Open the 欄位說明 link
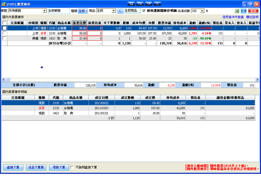Image resolution: width=261 pixels, height=185 pixels. 252,17
